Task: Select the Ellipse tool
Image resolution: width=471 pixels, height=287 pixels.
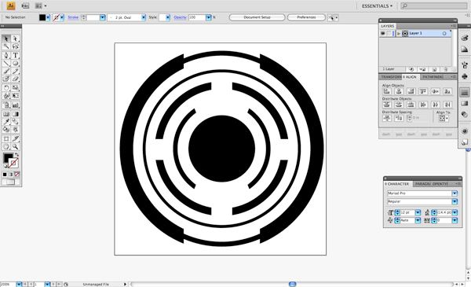Action: (x=16, y=64)
